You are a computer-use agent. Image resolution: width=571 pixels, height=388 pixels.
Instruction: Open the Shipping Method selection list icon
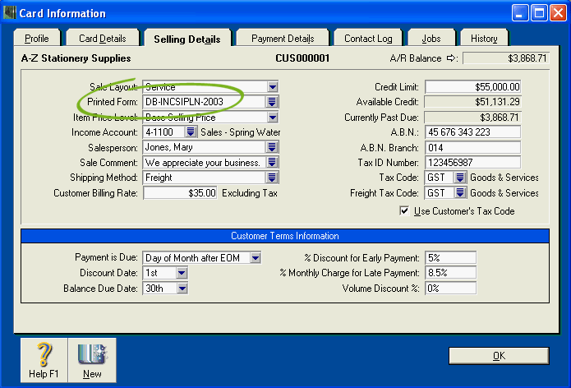(x=272, y=178)
